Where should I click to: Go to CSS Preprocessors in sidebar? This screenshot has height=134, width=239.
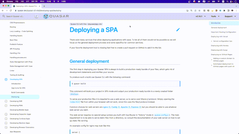click(17, 23)
